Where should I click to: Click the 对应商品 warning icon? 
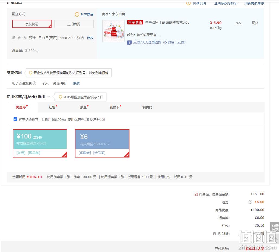tap(77, 14)
